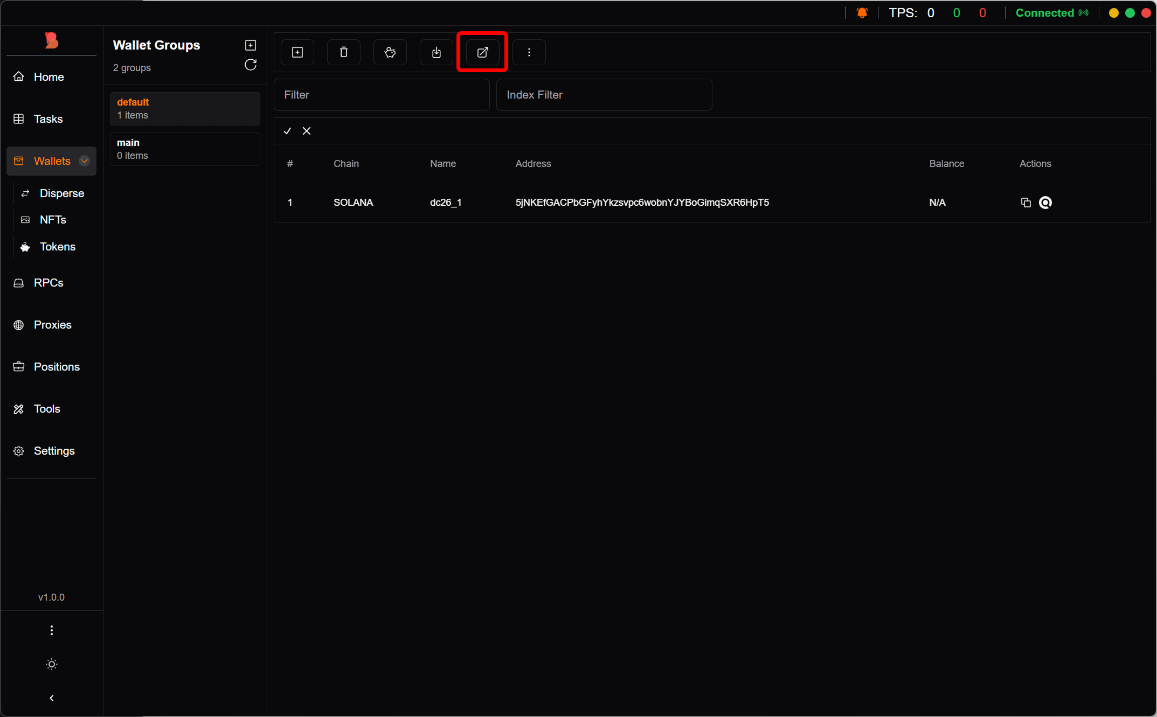The height and width of the screenshot is (717, 1157).
Task: Click the Index Filter input field
Action: point(604,95)
